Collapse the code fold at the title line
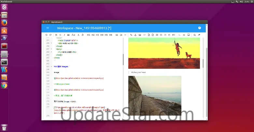Viewport: 254px width, 132px height. pos(51,43)
